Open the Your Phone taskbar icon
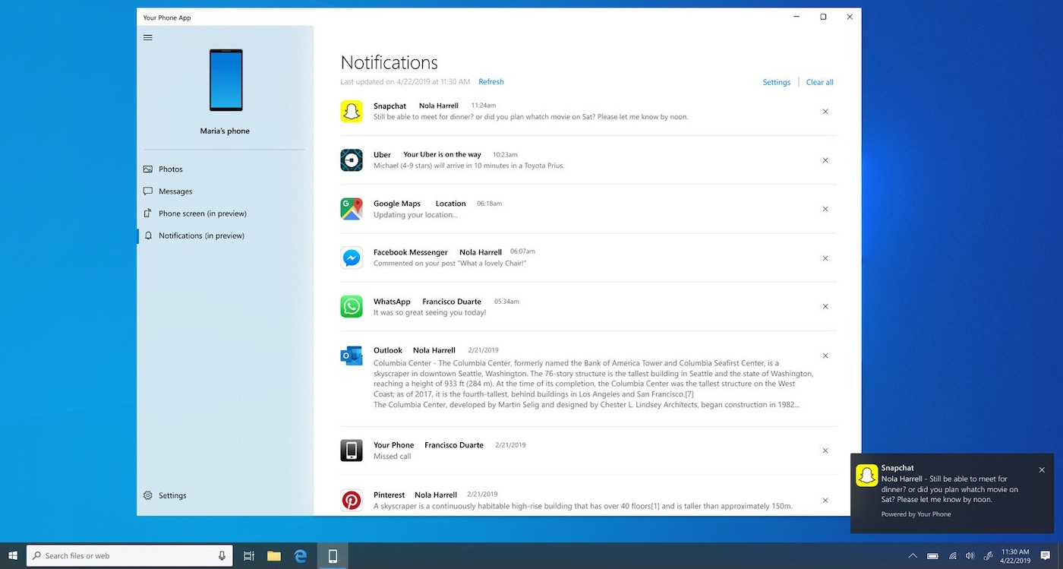Screen dimensions: 1063x569 click(x=332, y=555)
